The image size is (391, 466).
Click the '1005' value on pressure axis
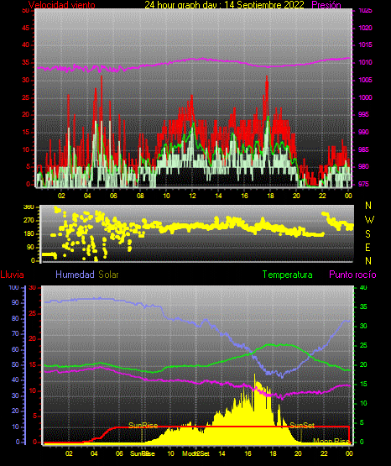365,80
